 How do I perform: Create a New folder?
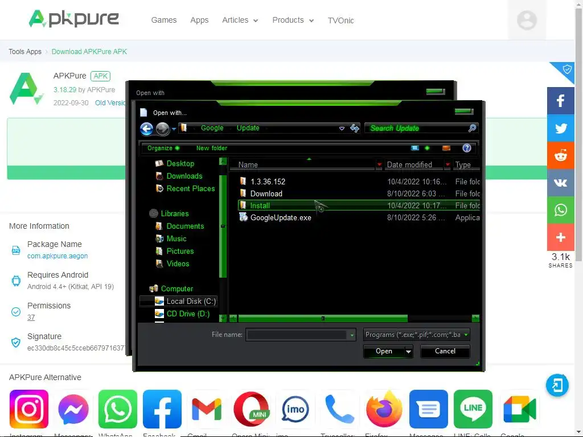point(212,148)
